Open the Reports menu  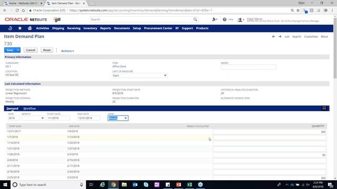[x=105, y=28]
